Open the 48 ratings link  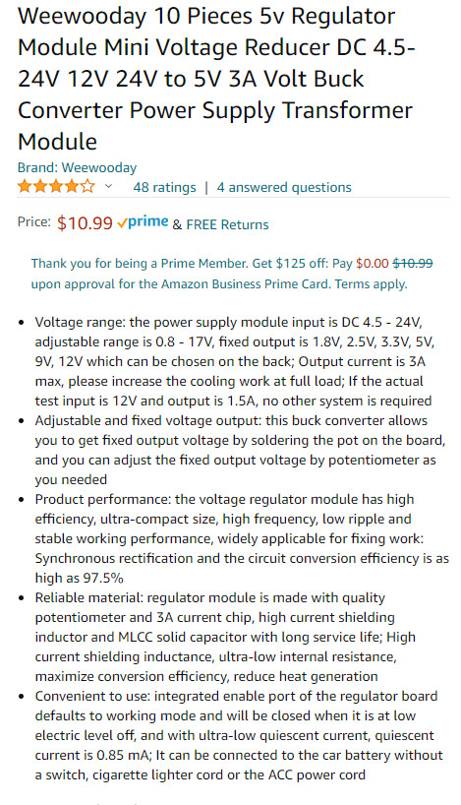click(x=164, y=187)
